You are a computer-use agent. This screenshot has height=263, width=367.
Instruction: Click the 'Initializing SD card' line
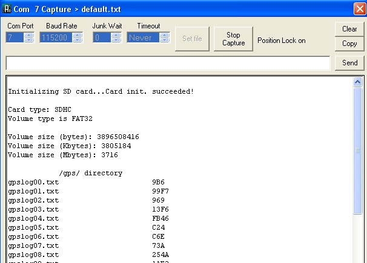[101, 91]
